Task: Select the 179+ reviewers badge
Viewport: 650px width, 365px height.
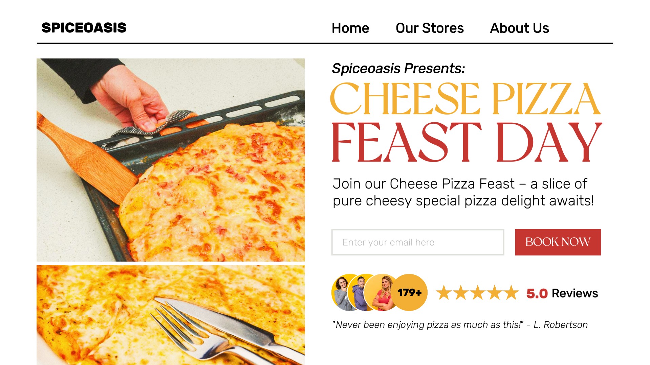Action: (410, 292)
